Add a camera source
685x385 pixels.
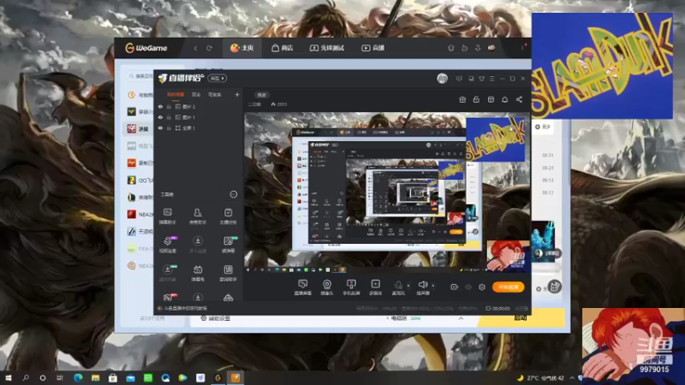point(327,287)
